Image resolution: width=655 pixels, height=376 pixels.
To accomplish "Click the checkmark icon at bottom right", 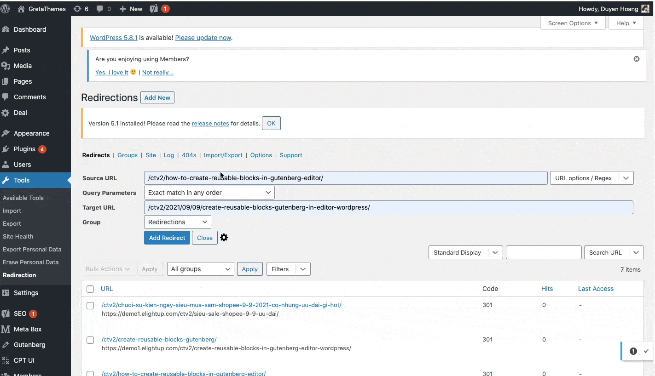I will coord(646,351).
